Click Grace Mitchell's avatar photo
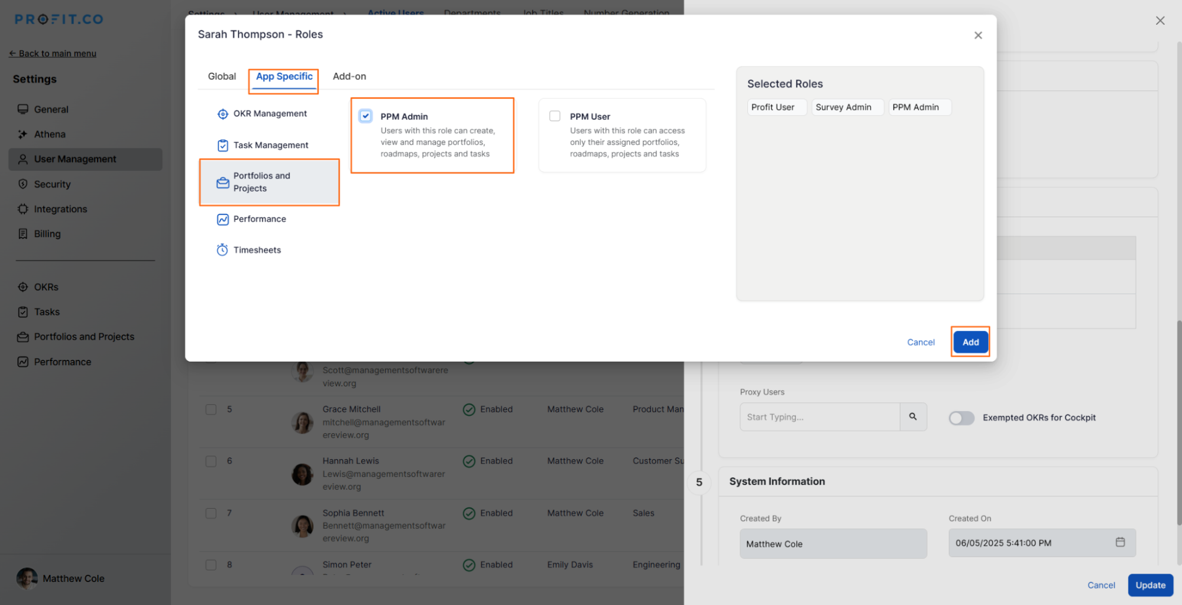The width and height of the screenshot is (1182, 605). click(302, 422)
